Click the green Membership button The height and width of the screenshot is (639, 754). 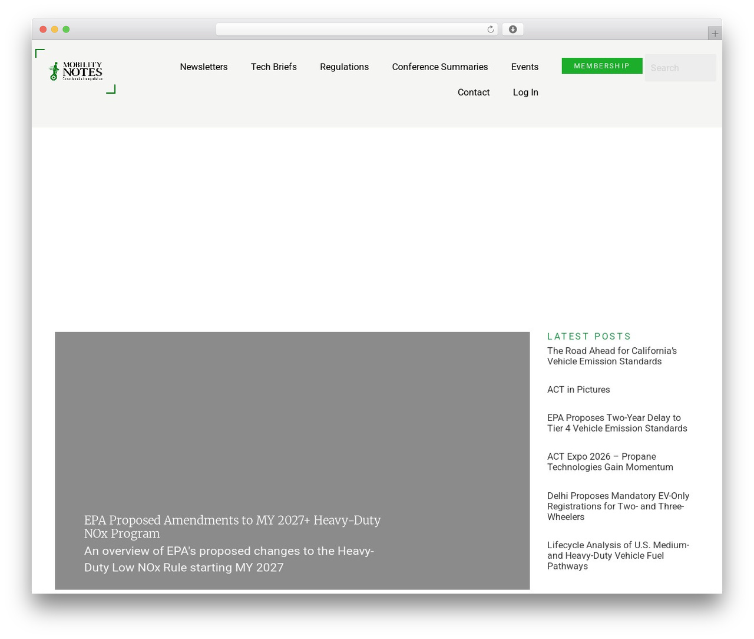[602, 66]
